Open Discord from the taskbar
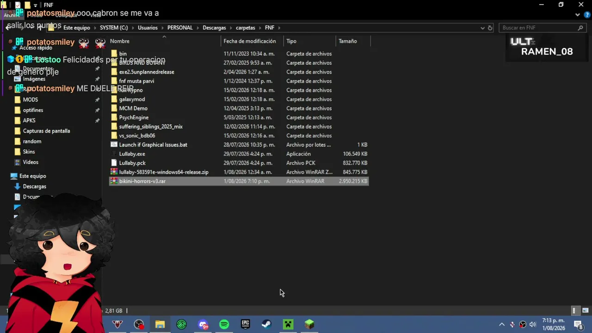The height and width of the screenshot is (333, 592). point(203,324)
